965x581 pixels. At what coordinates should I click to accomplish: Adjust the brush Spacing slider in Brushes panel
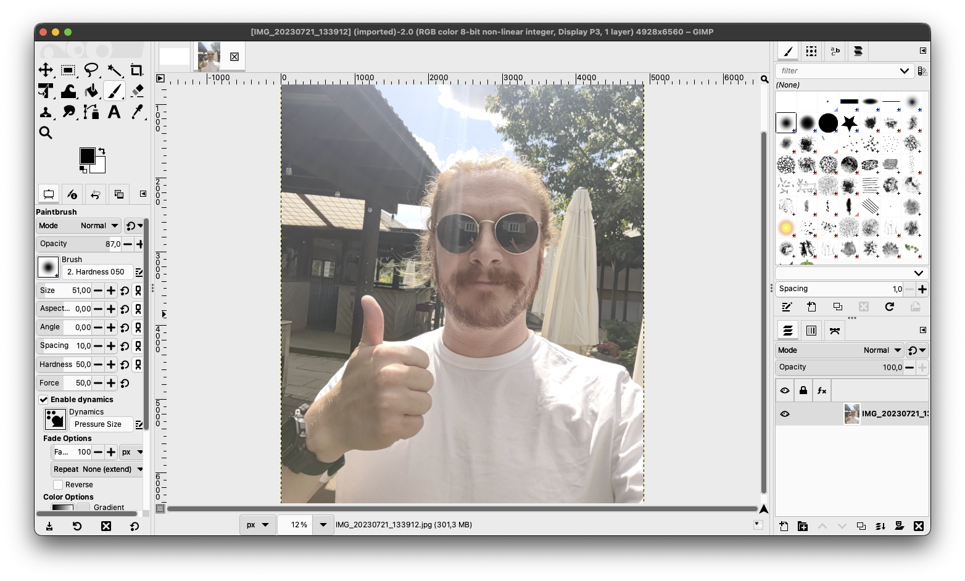click(839, 289)
